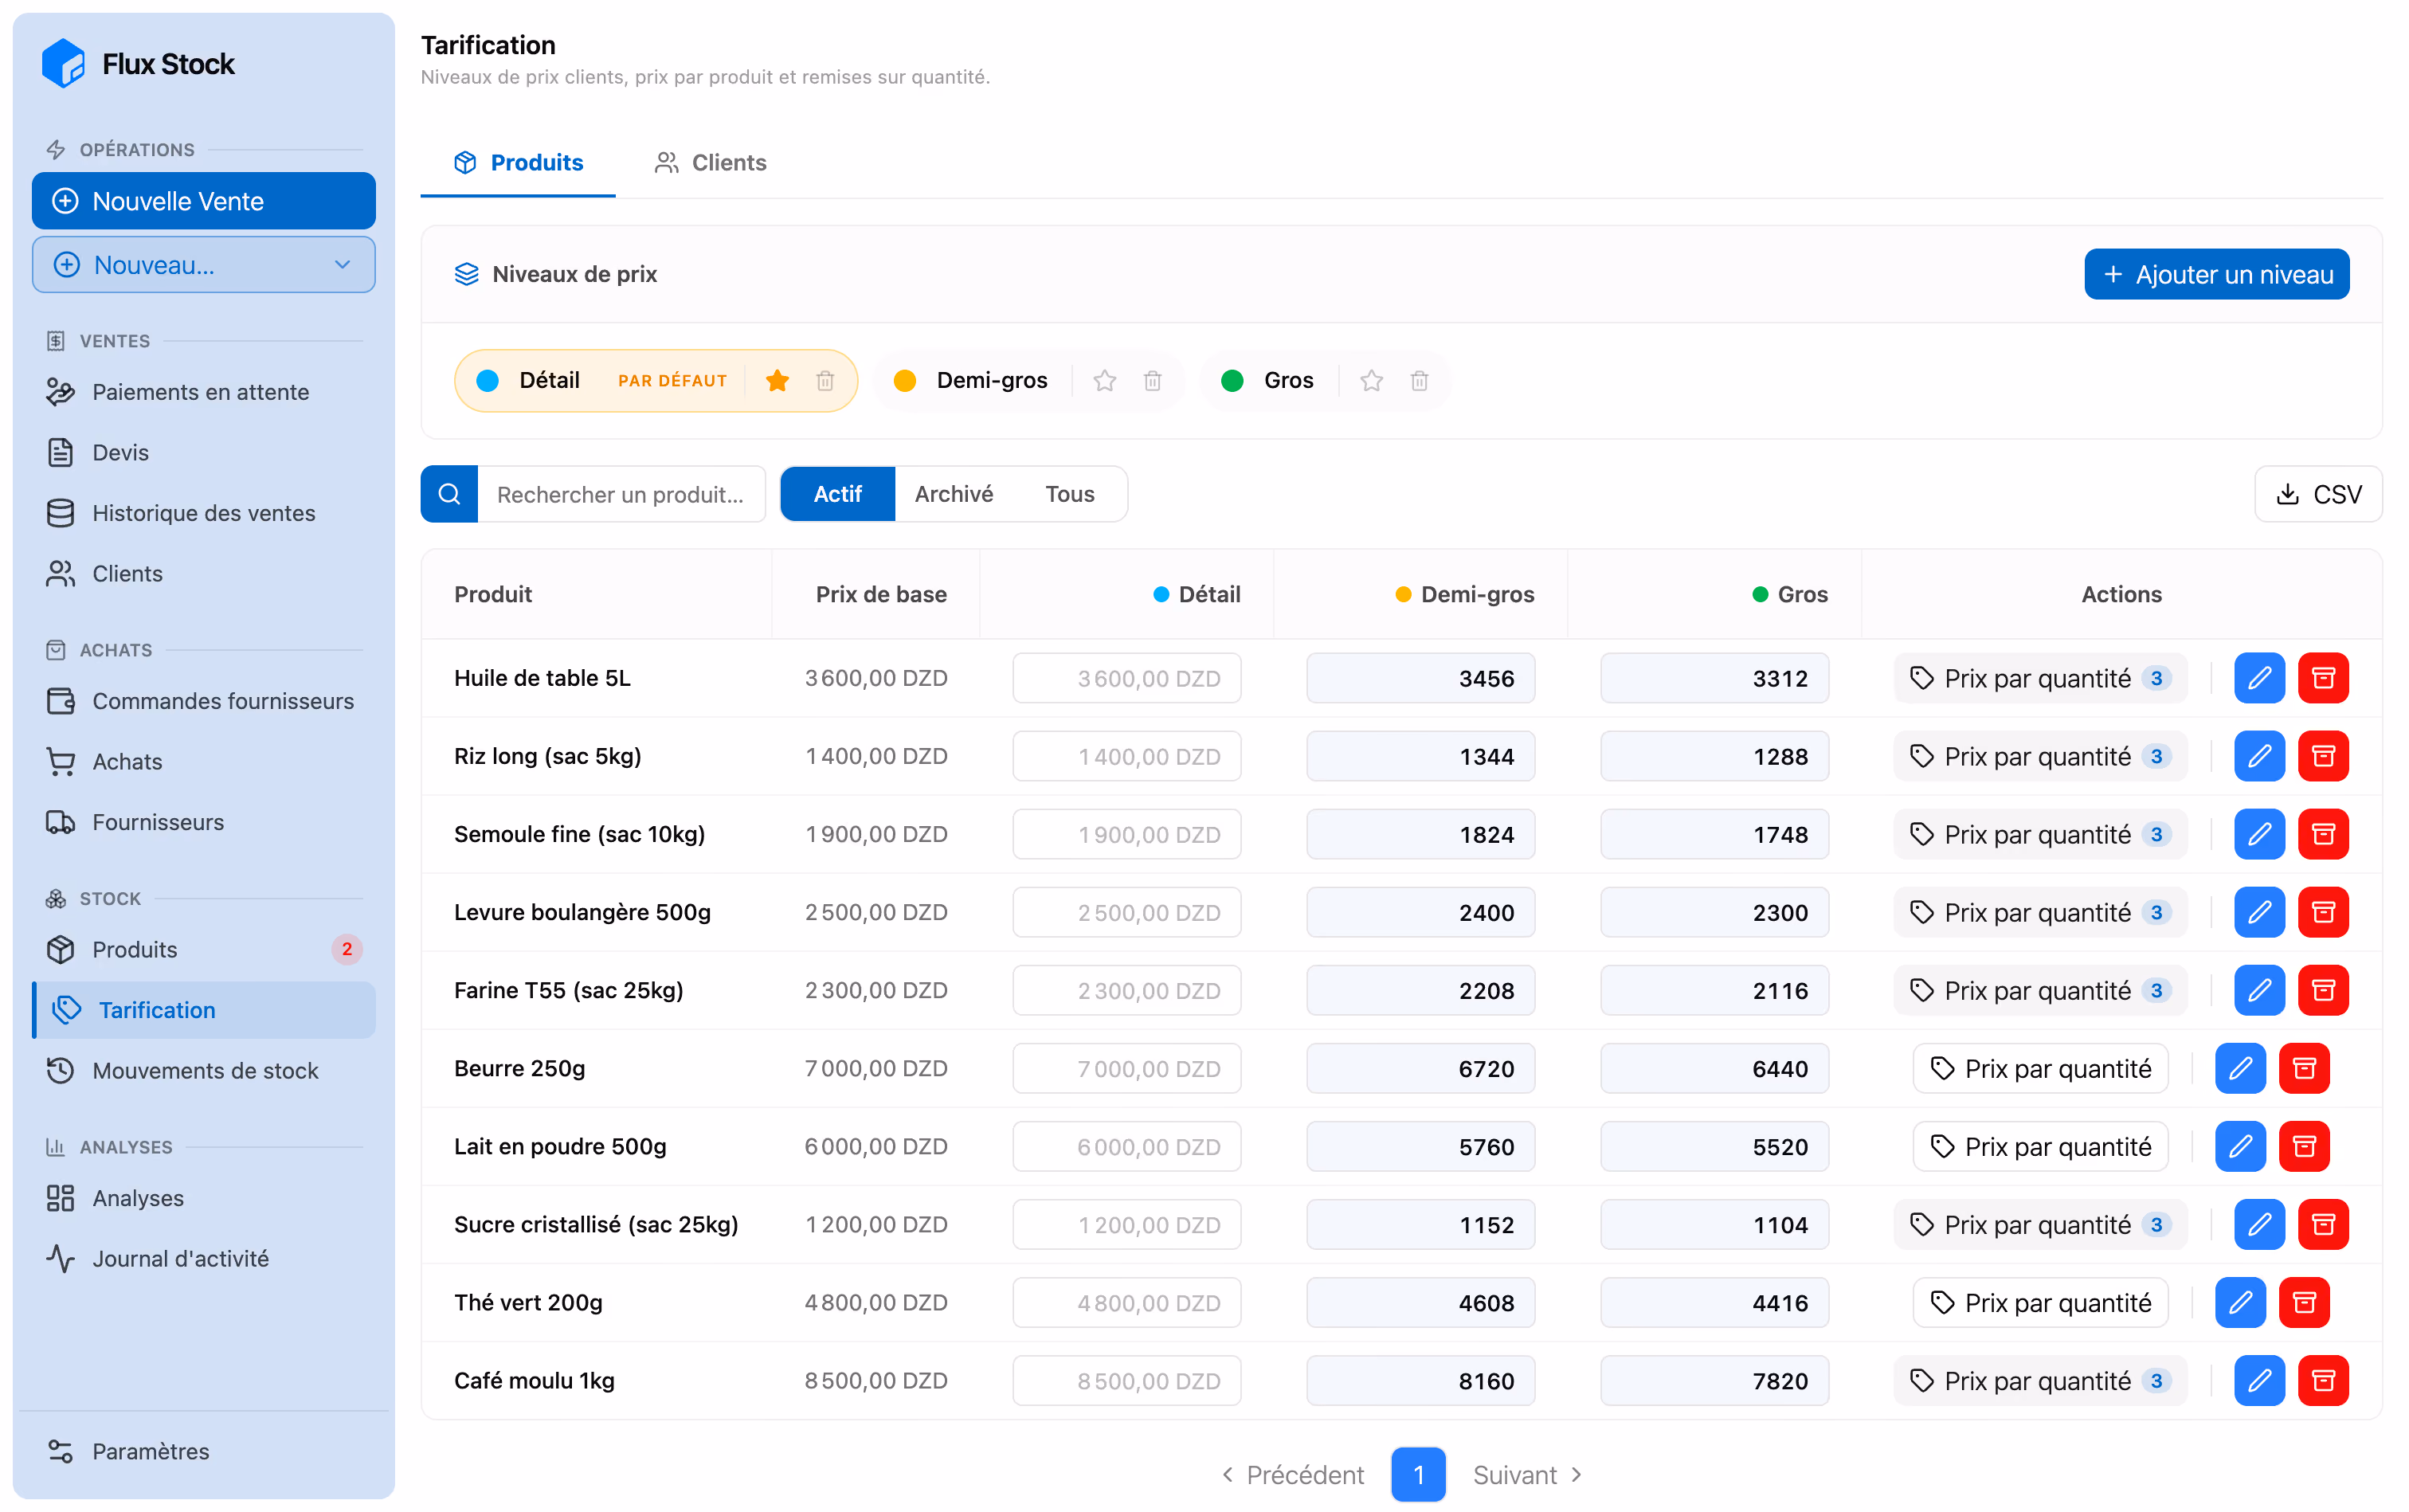The image size is (2409, 1512).
Task: Edit Riz long (sac 5kg) pencil icon
Action: tap(2259, 756)
